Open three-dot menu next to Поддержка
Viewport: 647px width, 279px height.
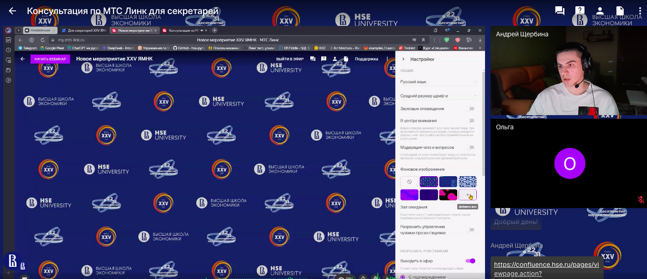tap(387, 59)
